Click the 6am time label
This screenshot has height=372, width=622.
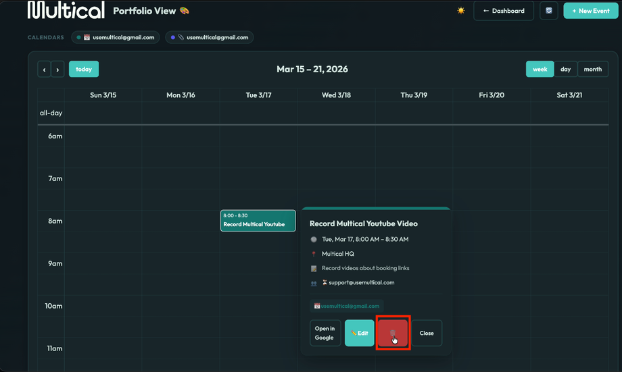tap(55, 136)
